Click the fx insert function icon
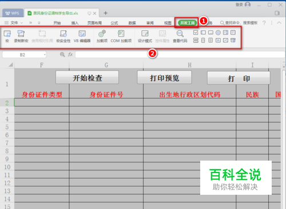The width and height of the screenshot is (286, 209). pos(70,55)
